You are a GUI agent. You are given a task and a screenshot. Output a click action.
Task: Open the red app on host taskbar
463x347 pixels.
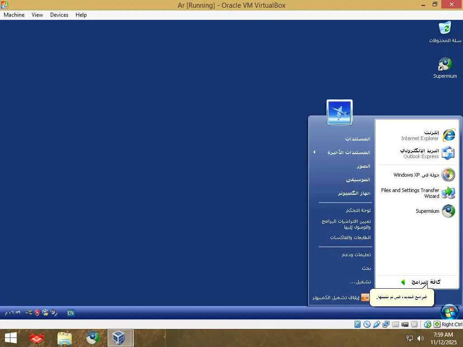(x=37, y=338)
